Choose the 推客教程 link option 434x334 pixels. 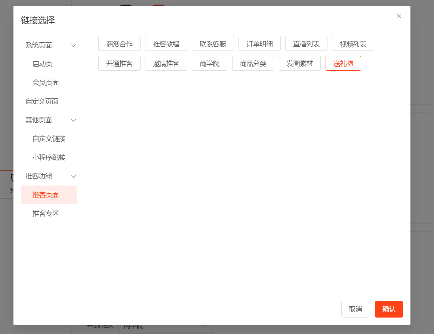click(x=166, y=44)
